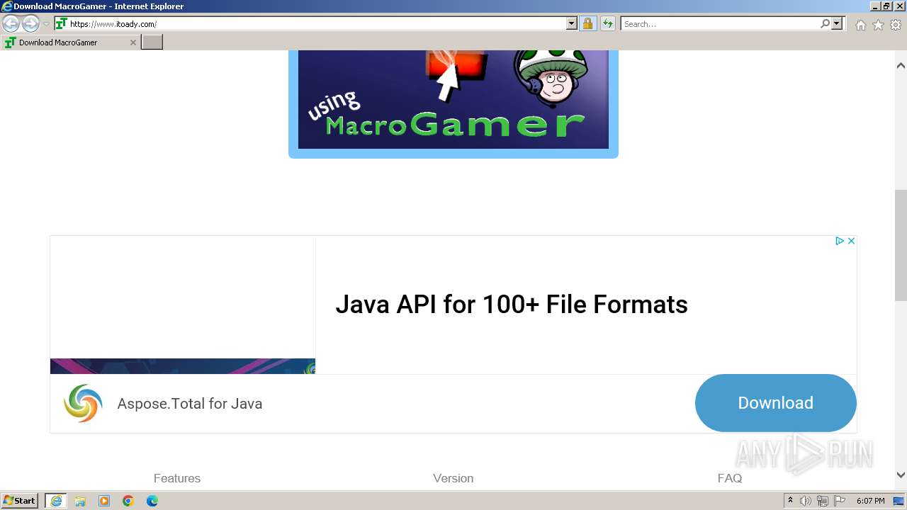Go forward with the browser Forward arrow
907x510 pixels.
click(x=30, y=24)
